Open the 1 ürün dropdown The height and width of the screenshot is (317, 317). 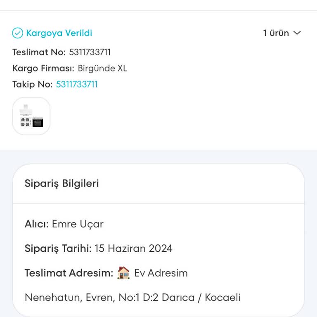[276, 33]
